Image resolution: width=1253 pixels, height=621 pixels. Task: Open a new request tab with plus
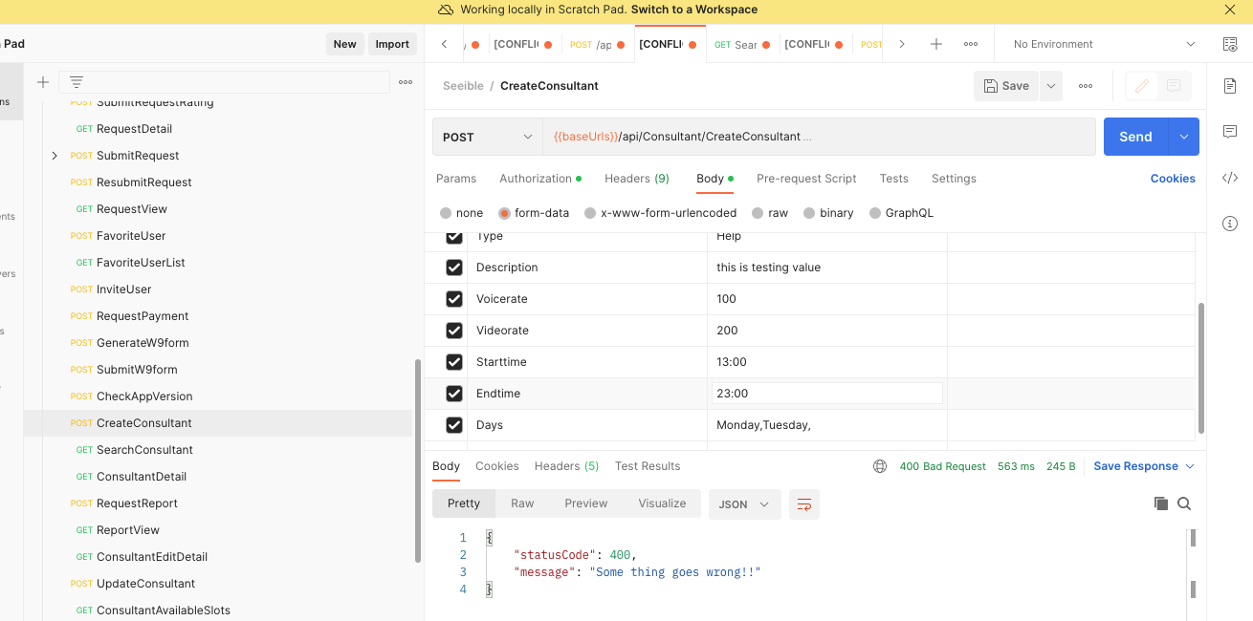[x=936, y=44]
